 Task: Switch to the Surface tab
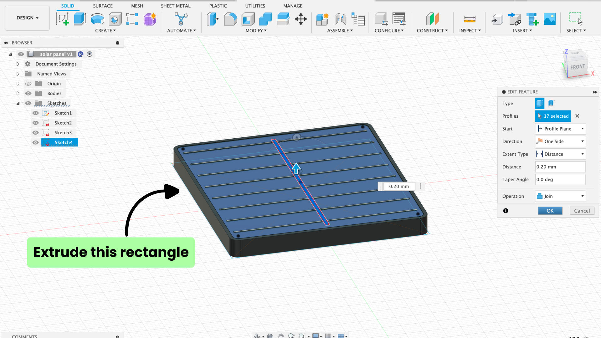click(103, 6)
